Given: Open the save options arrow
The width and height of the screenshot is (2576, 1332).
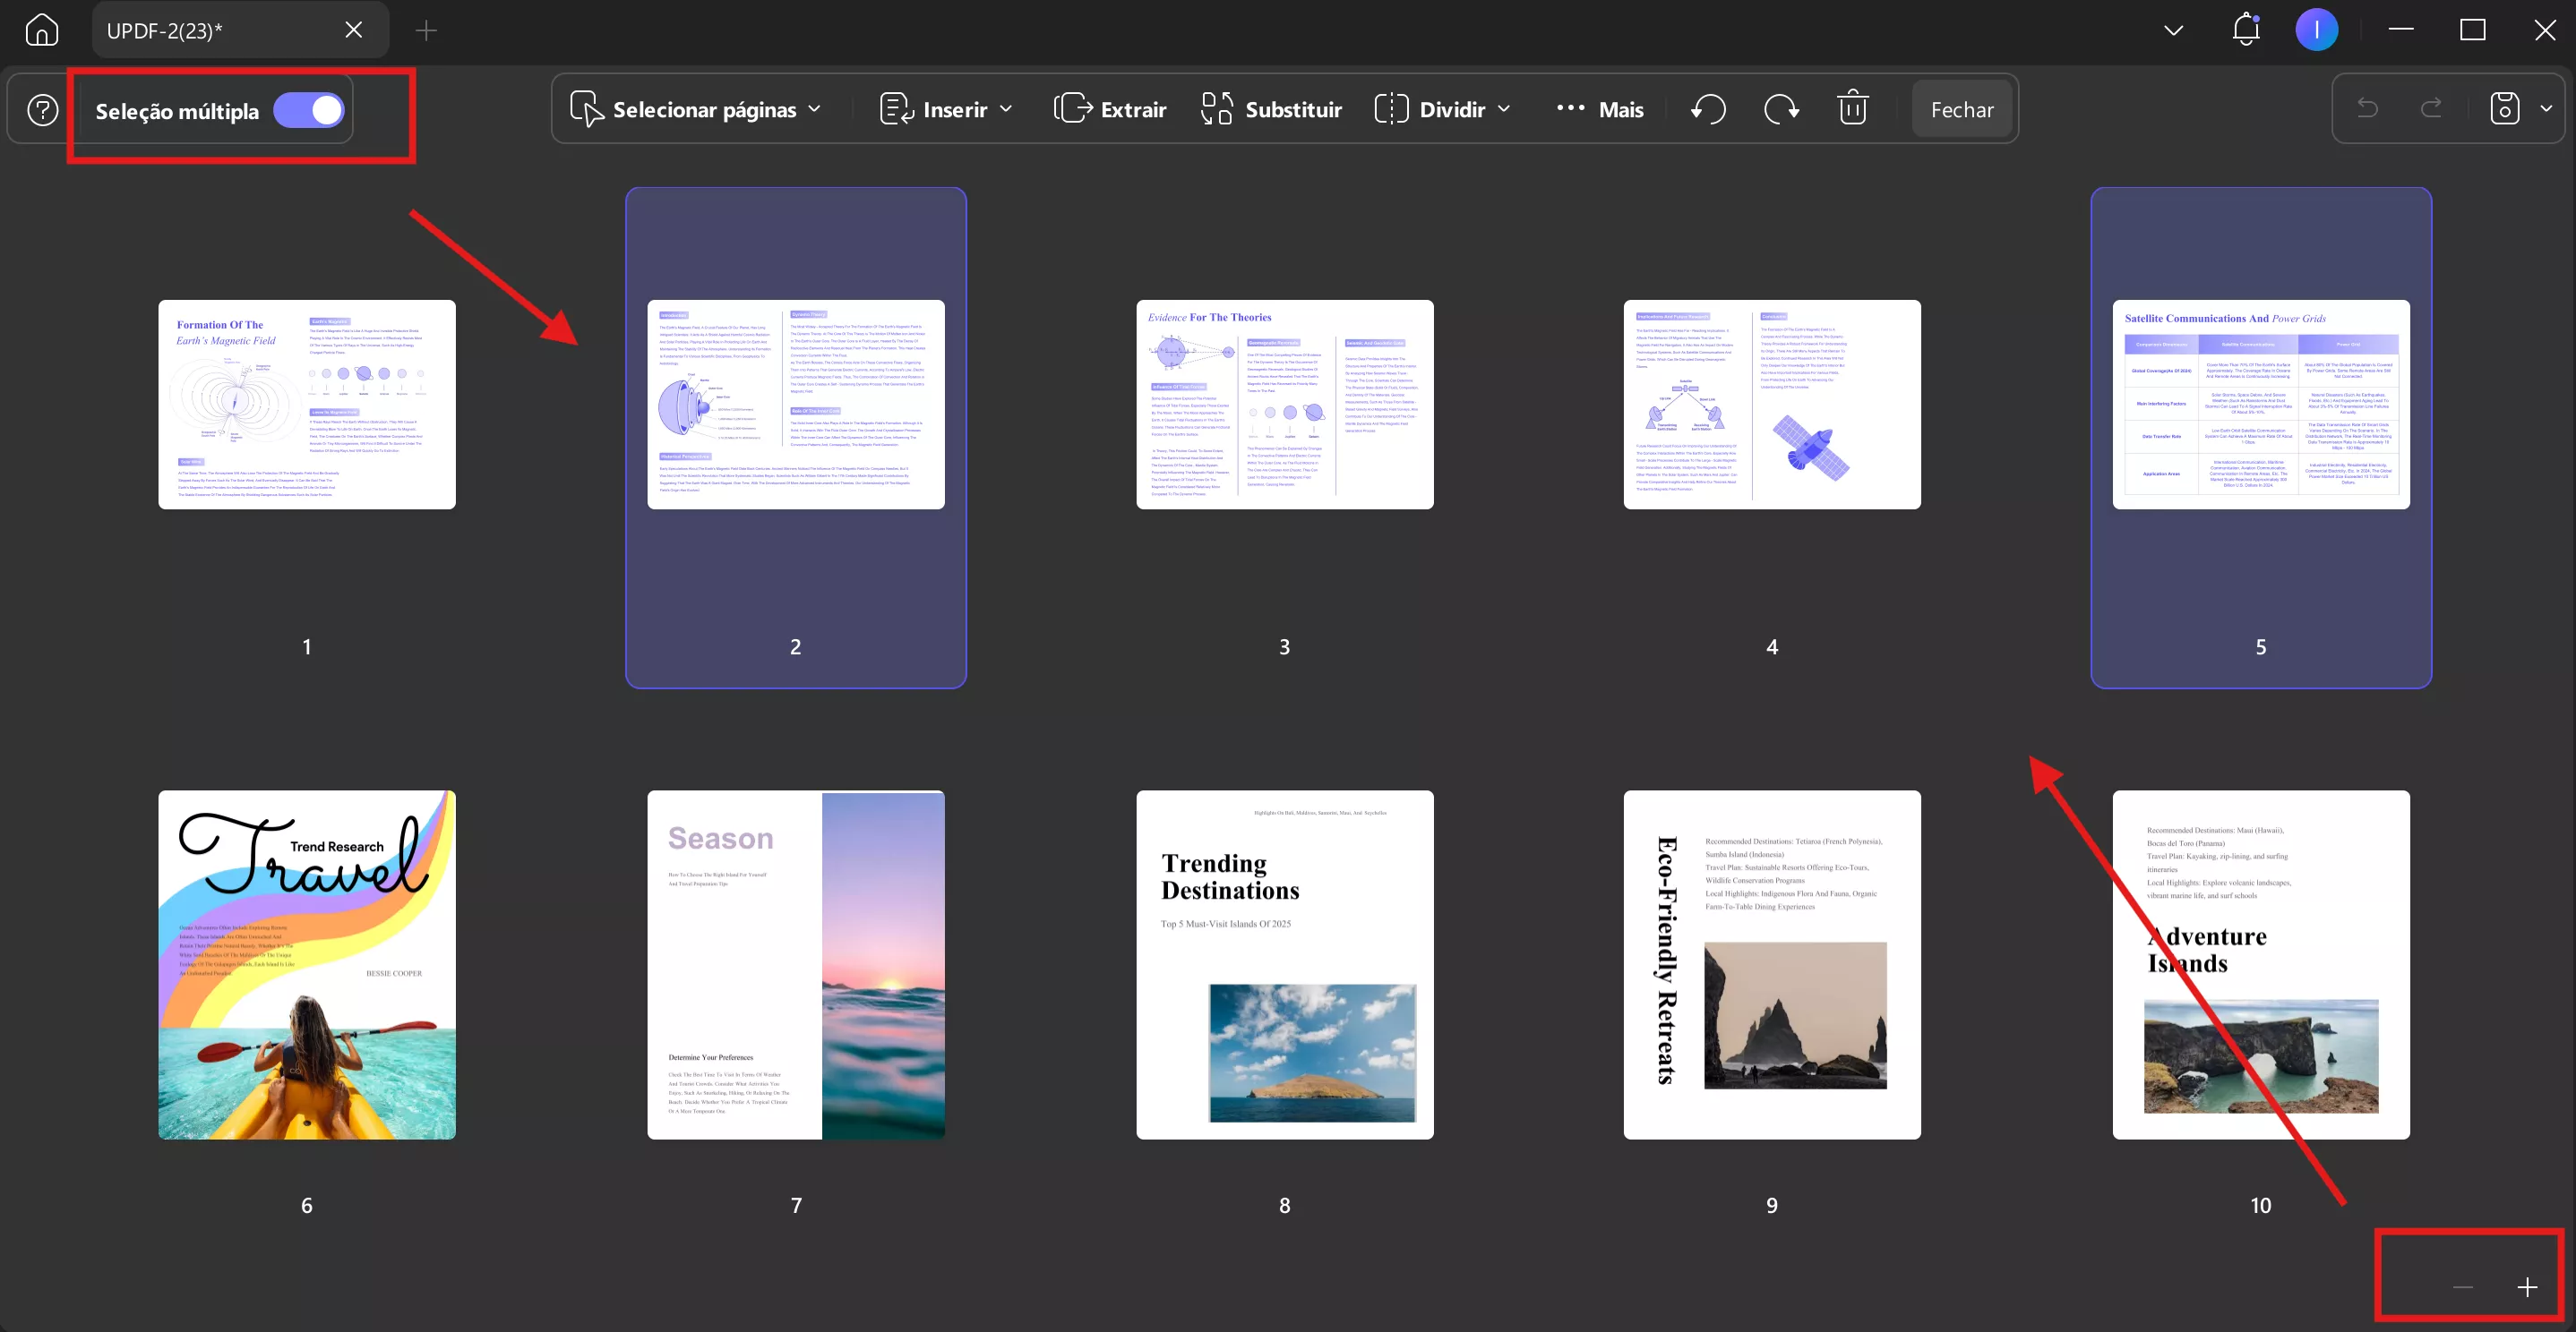Looking at the screenshot, I should [x=2546, y=109].
